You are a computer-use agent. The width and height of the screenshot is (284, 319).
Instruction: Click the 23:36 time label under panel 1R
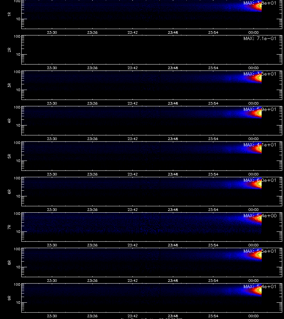pyautogui.click(x=92, y=33)
